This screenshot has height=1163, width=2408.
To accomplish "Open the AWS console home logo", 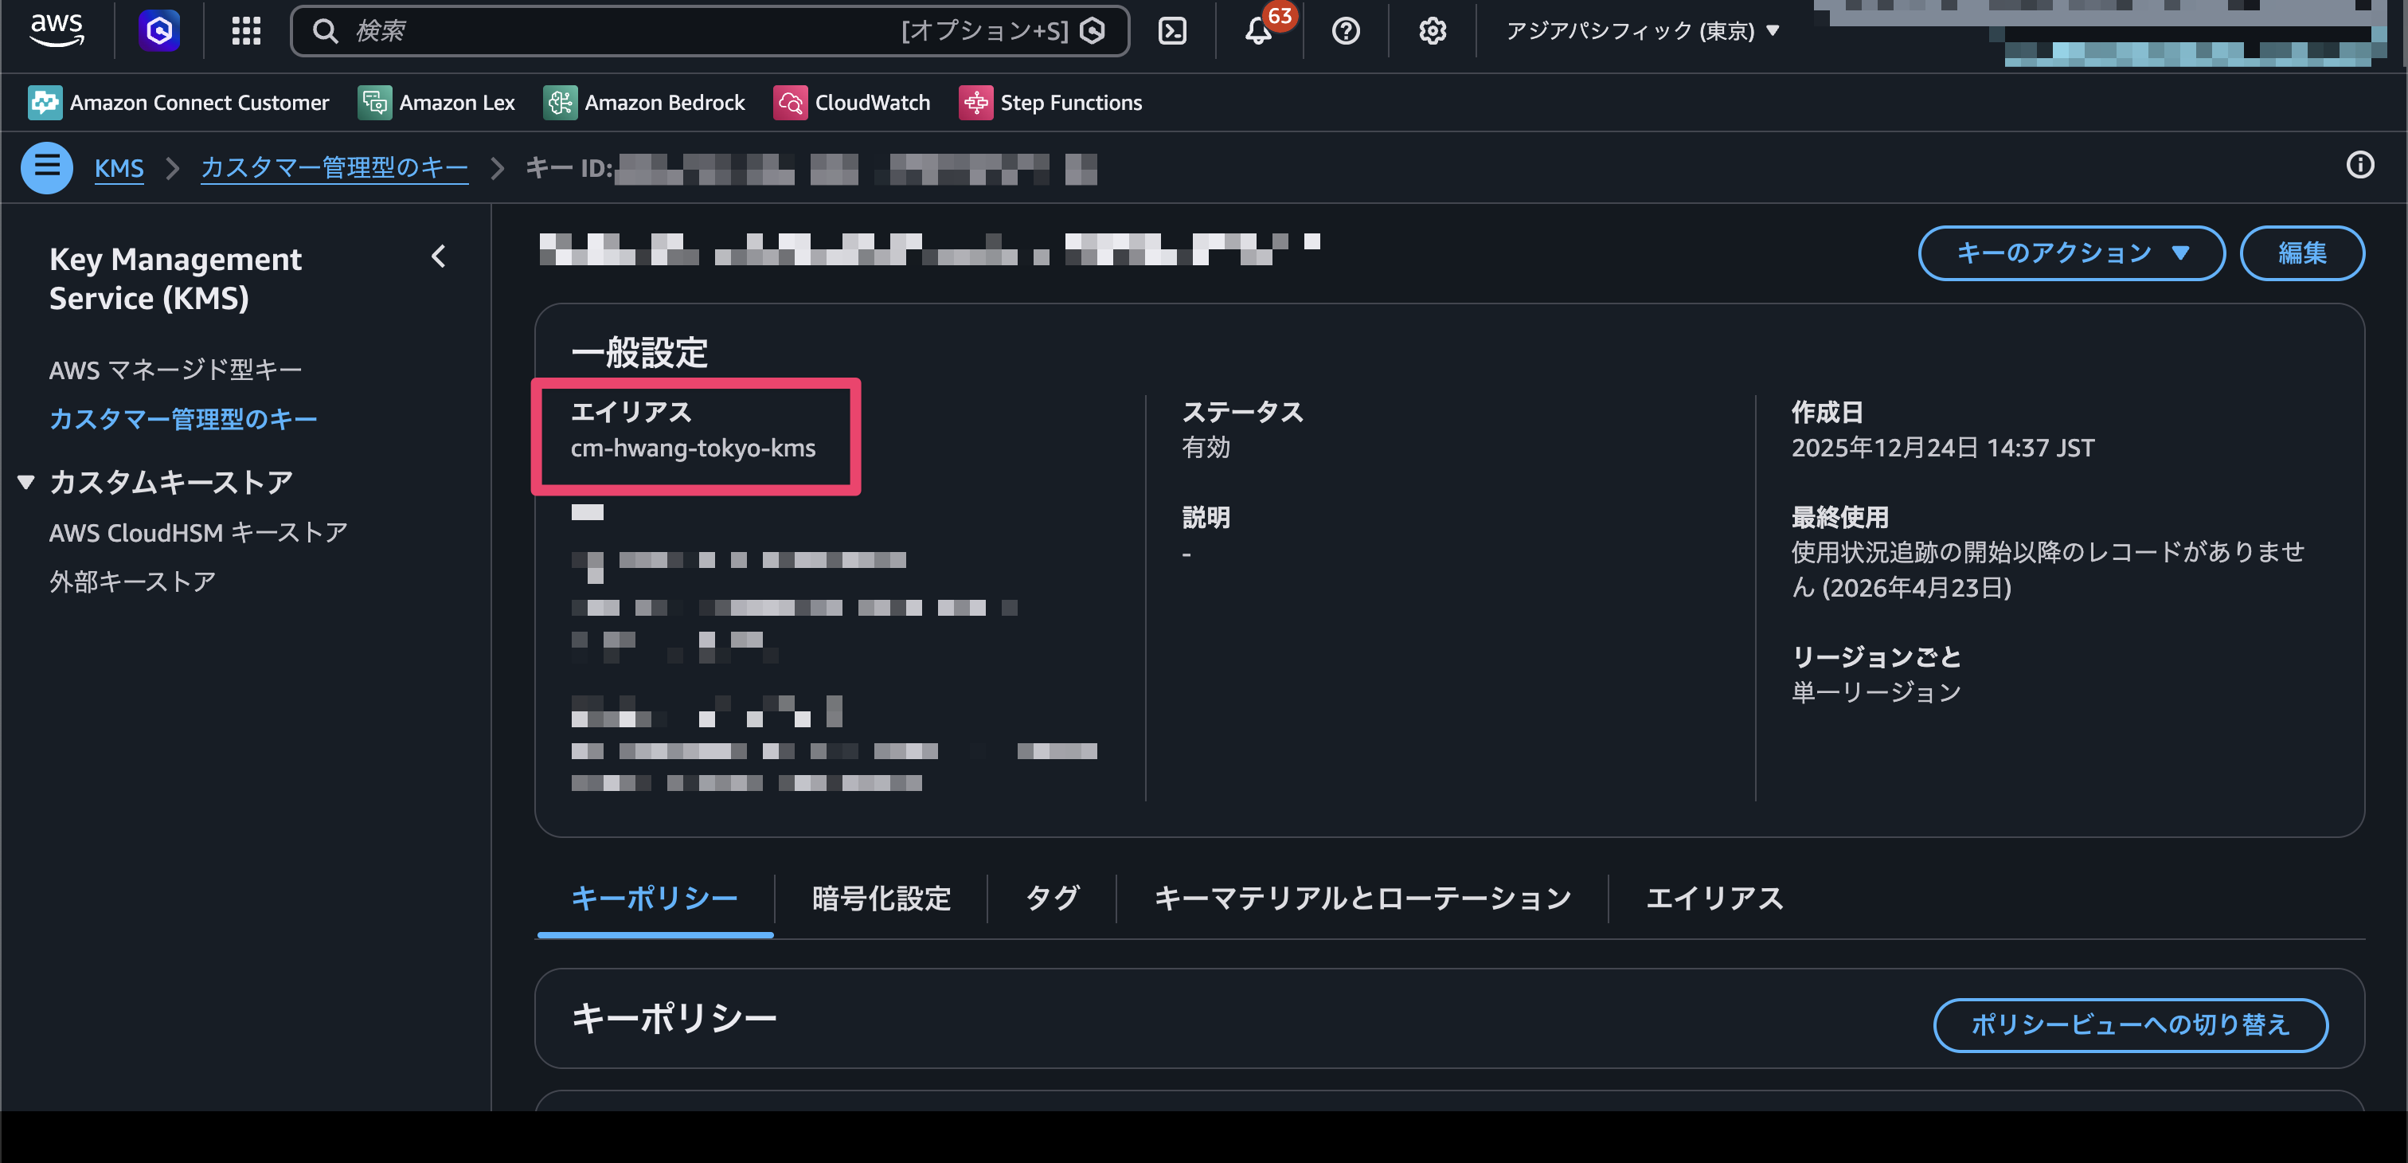I will tap(57, 30).
